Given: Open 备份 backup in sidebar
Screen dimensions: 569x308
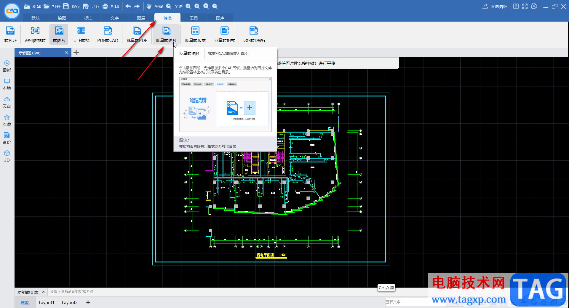Looking at the screenshot, I should 7,138.
